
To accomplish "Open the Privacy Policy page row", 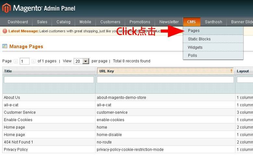I will 16,150.
